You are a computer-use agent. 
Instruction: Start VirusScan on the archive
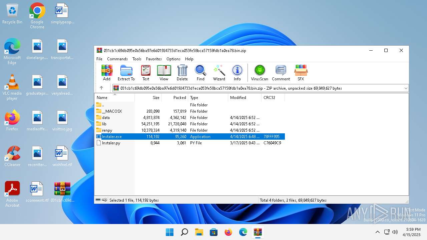[x=260, y=73]
